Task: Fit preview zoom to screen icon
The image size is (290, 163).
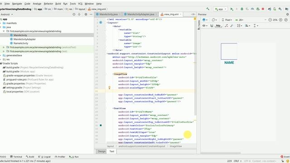Action: (x=286, y=20)
